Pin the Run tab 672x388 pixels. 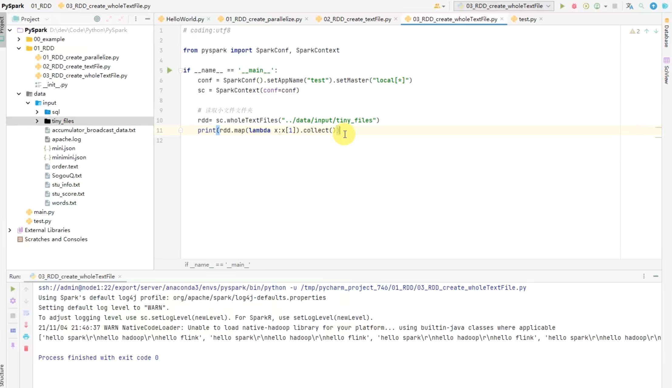coord(13,346)
